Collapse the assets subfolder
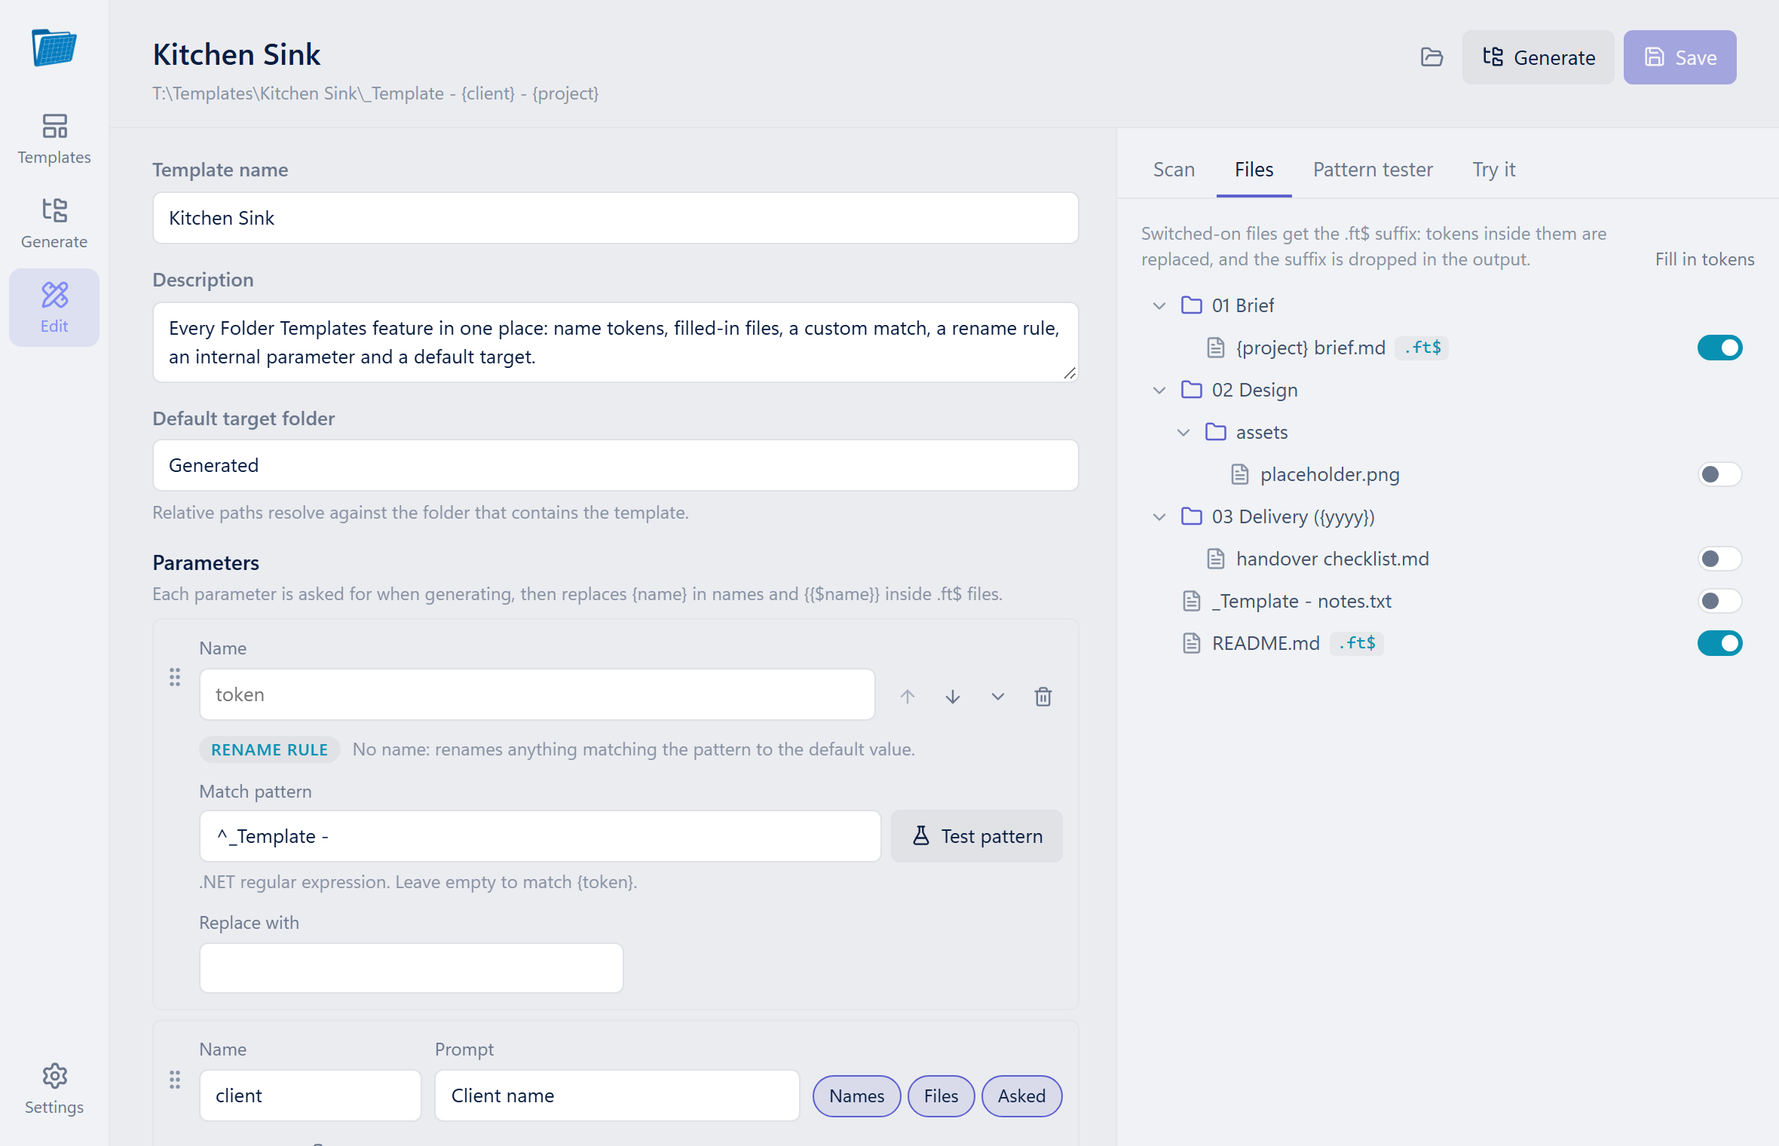The width and height of the screenshot is (1779, 1146). [1183, 432]
